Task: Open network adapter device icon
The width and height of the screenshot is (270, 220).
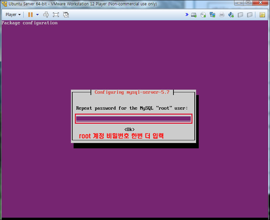Action: [212, 15]
